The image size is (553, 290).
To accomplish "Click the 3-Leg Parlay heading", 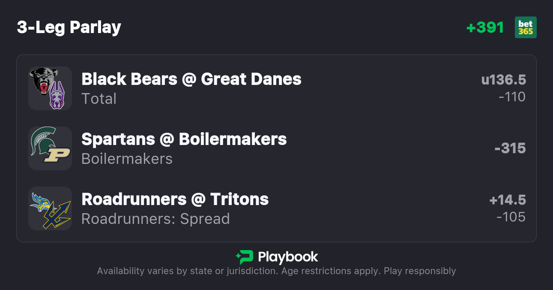I will pyautogui.click(x=69, y=27).
